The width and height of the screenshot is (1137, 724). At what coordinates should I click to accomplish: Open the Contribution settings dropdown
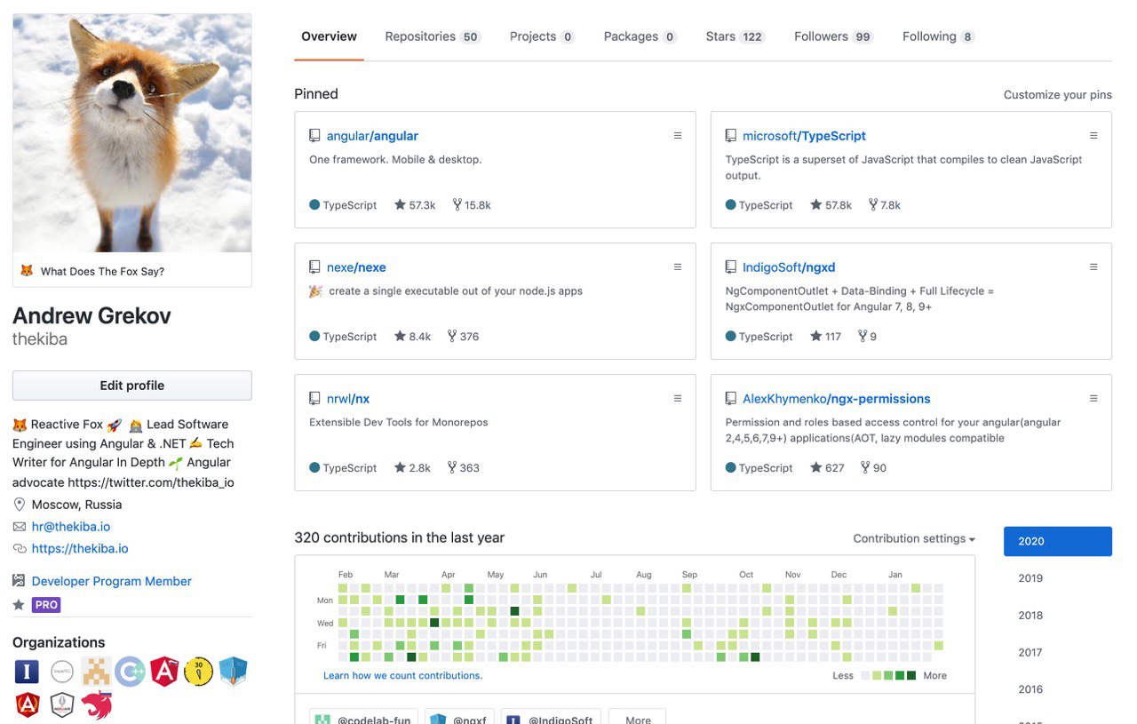tap(914, 539)
